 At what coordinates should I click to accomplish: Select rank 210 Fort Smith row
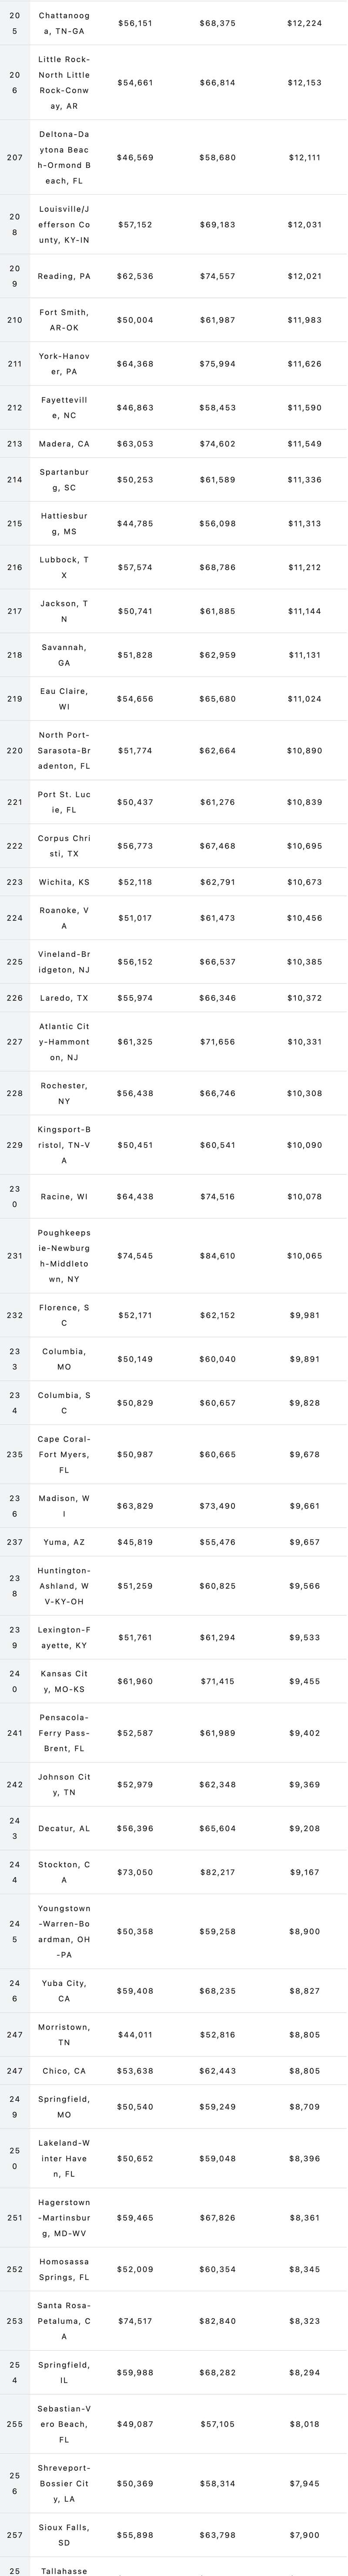174,320
